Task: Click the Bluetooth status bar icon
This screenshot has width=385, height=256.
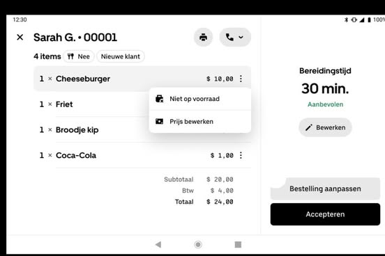Action: pyautogui.click(x=346, y=20)
